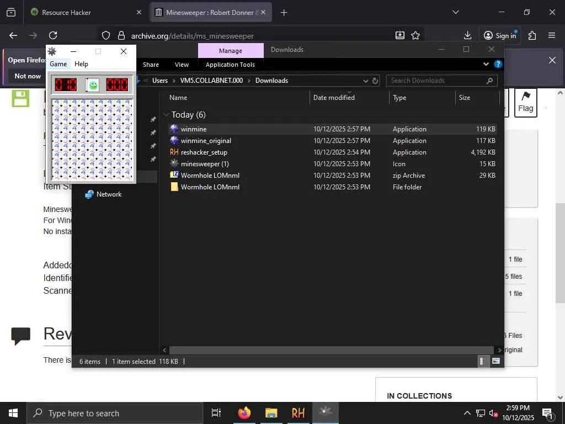
Task: Click the Windows taskbar search box
Action: 115,413
